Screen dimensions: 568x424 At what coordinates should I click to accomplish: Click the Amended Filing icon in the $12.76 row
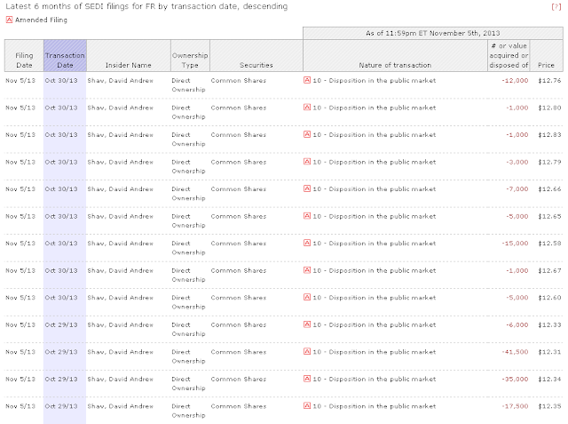pyautogui.click(x=307, y=79)
